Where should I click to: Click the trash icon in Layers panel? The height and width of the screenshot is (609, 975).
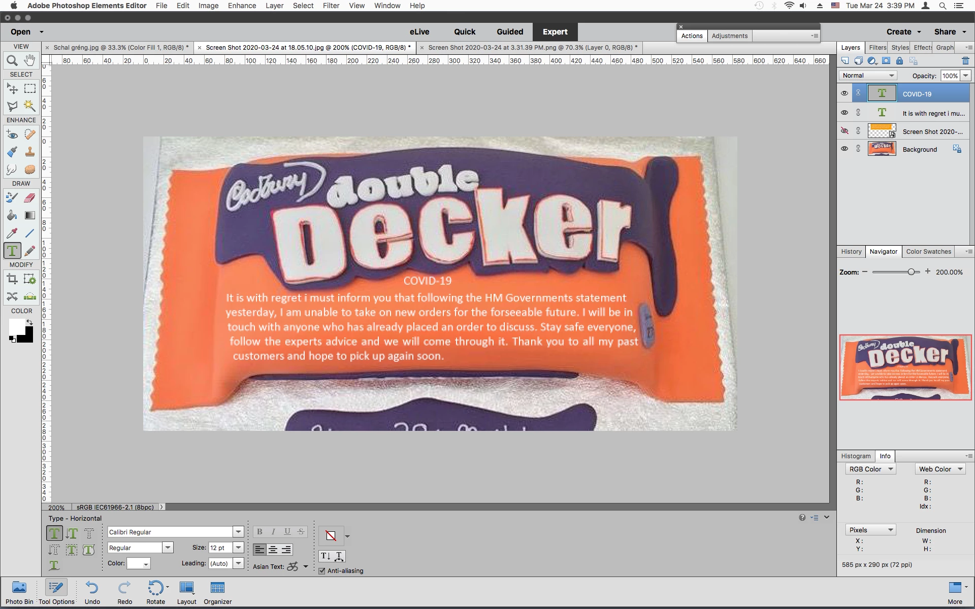point(965,61)
